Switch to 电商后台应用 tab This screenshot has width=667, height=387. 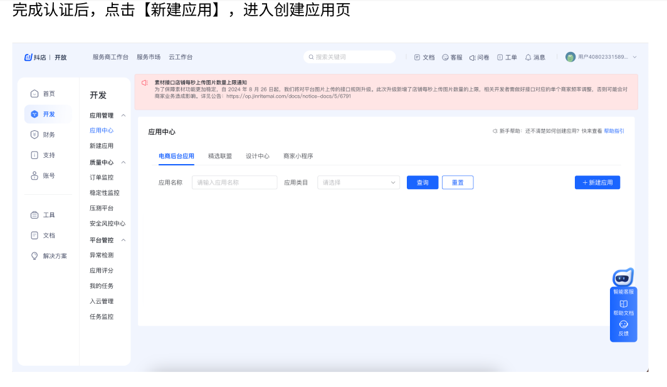tap(176, 156)
